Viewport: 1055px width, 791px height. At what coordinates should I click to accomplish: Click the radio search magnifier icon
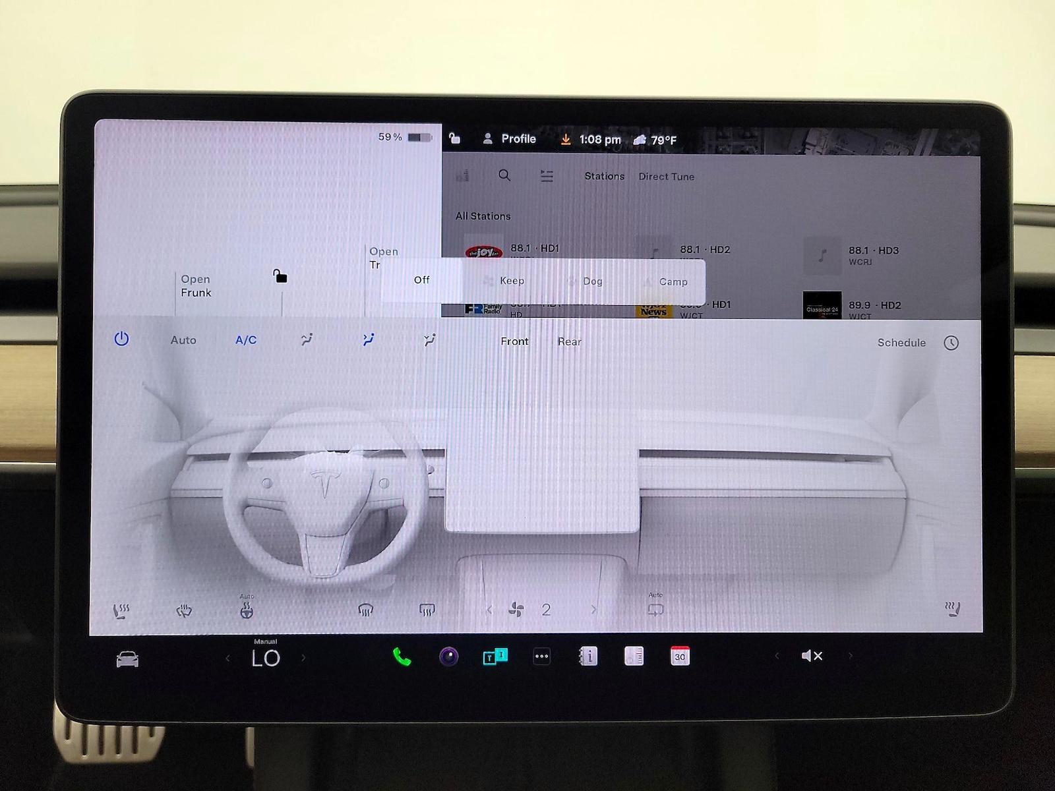click(504, 175)
